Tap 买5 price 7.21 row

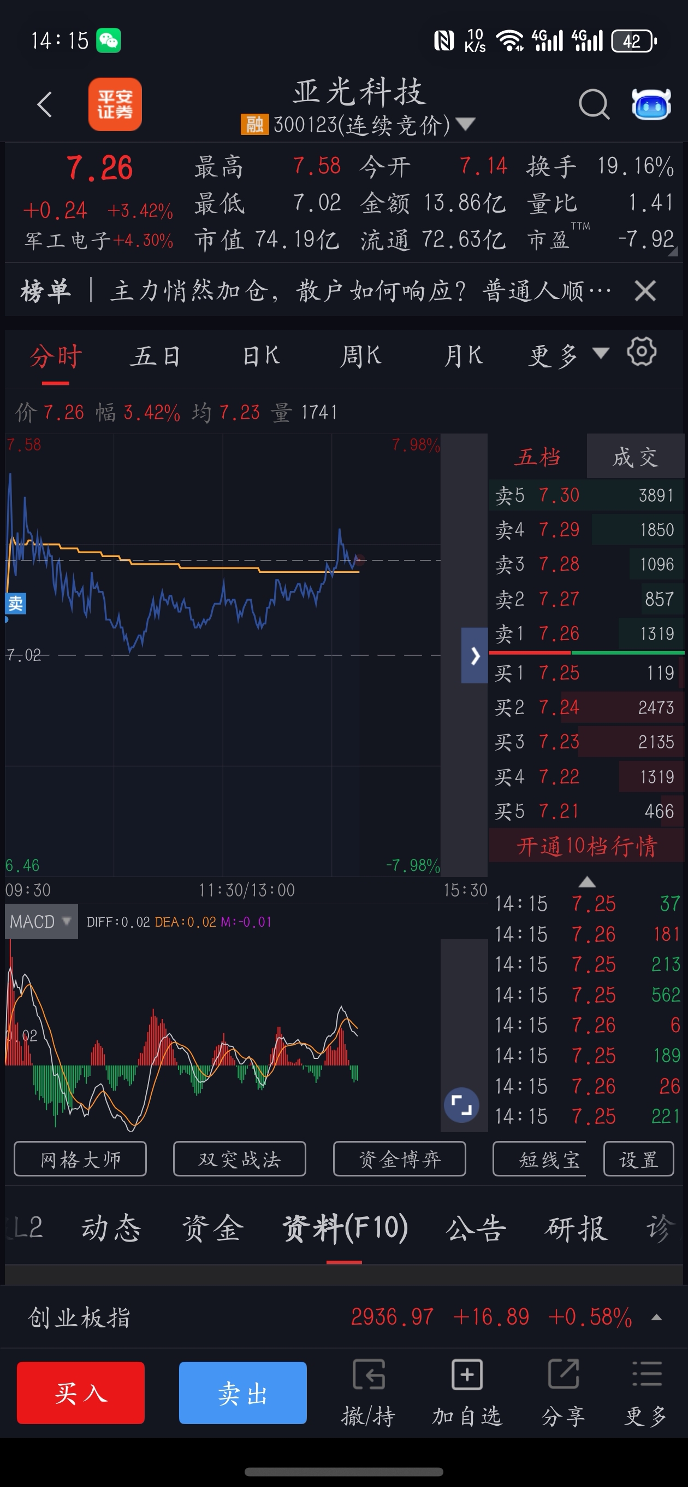[586, 811]
